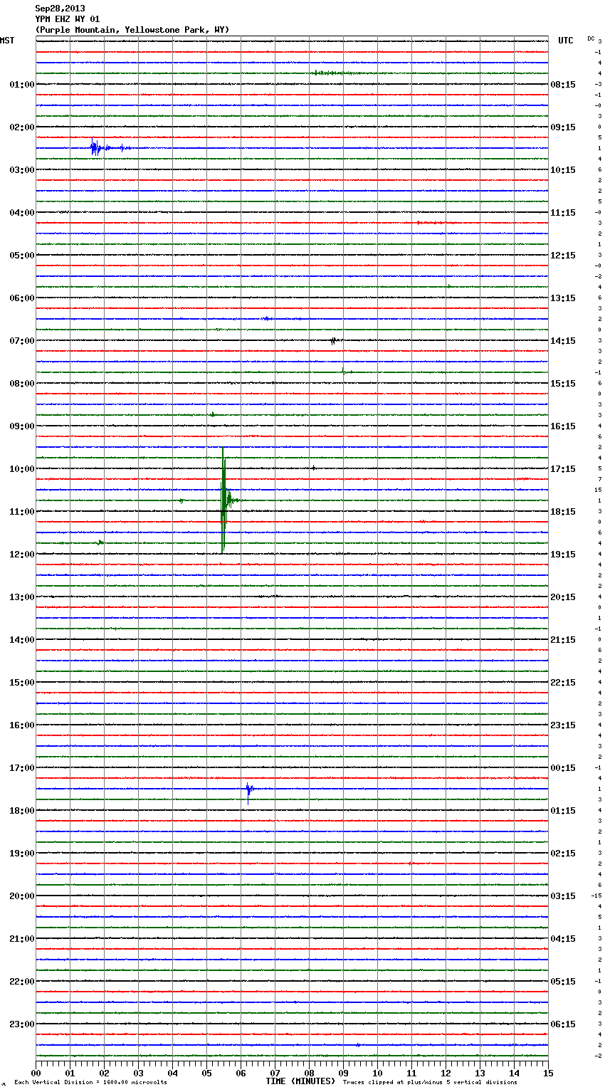
Task: Select the 16:00 MST time label
Action: (22, 725)
